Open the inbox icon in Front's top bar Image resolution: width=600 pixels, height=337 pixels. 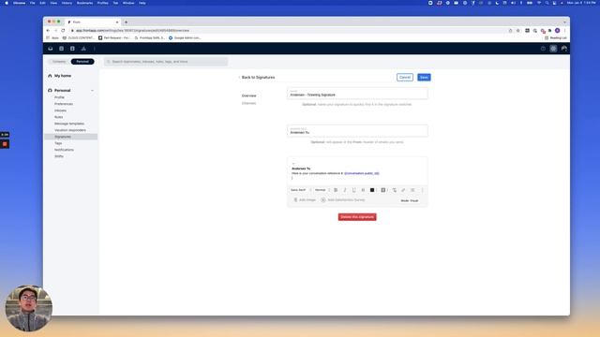pos(50,49)
